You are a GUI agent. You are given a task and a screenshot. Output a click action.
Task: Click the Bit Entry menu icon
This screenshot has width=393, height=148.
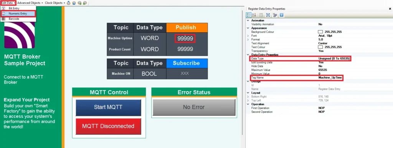[3, 8]
